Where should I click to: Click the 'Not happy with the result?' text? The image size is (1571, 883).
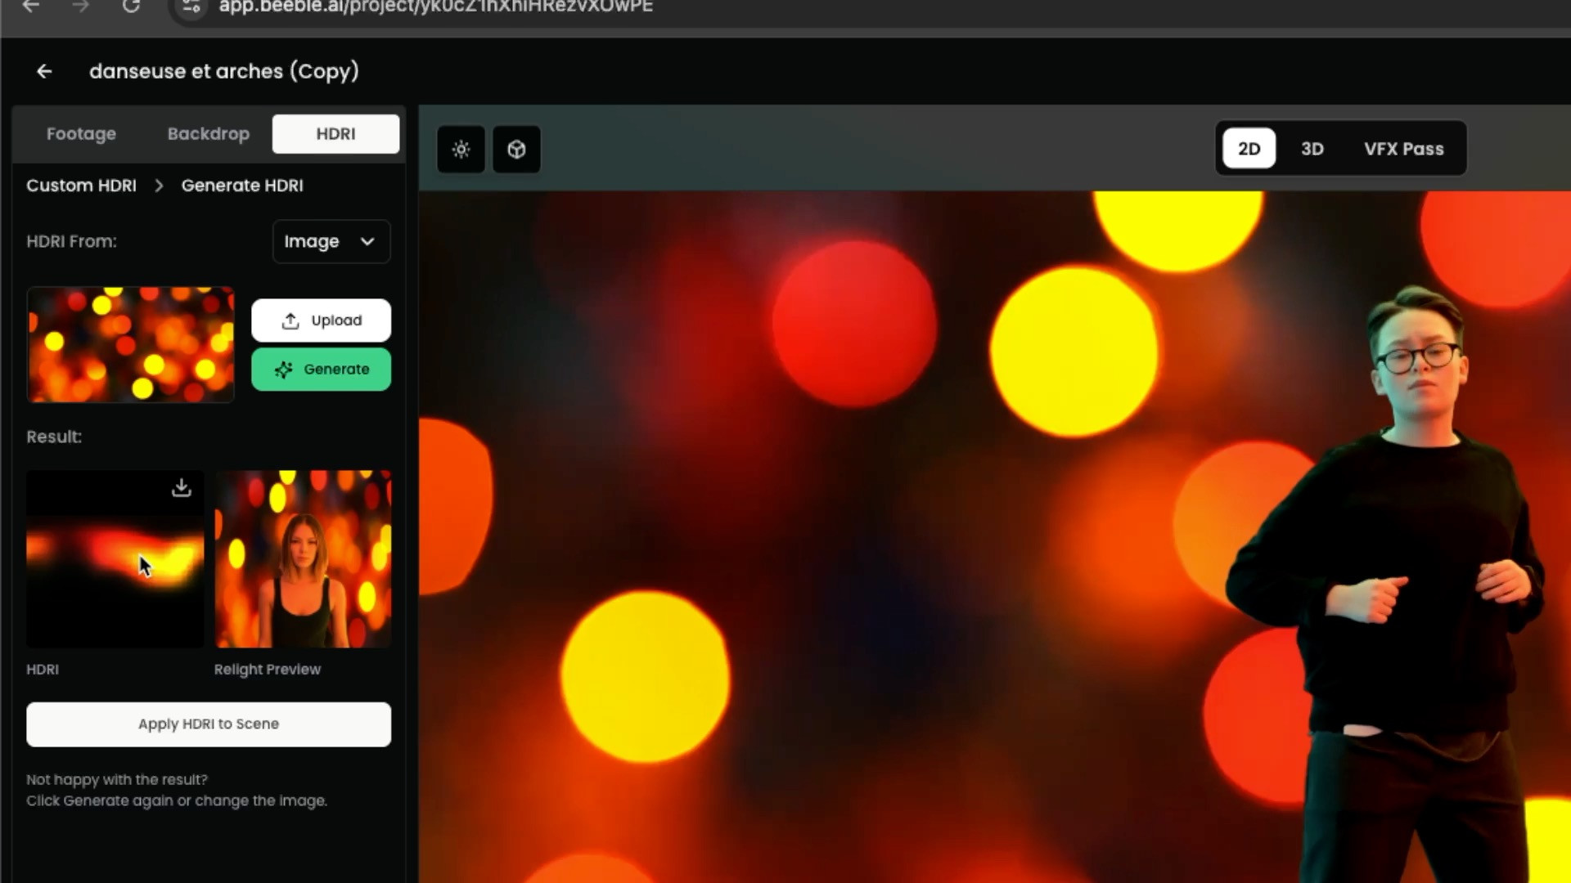(x=117, y=780)
